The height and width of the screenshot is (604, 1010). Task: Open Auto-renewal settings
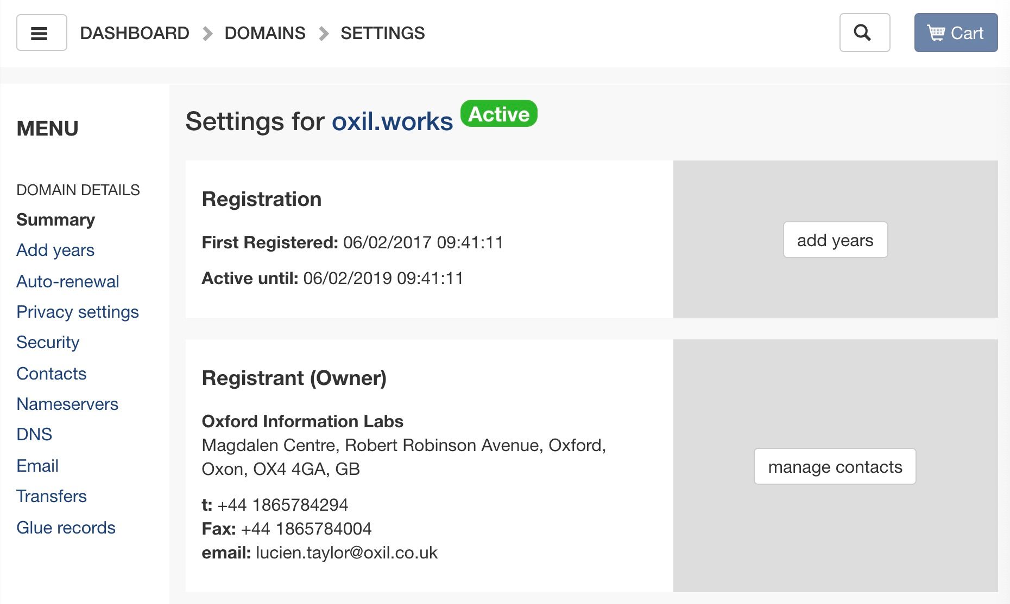[68, 281]
